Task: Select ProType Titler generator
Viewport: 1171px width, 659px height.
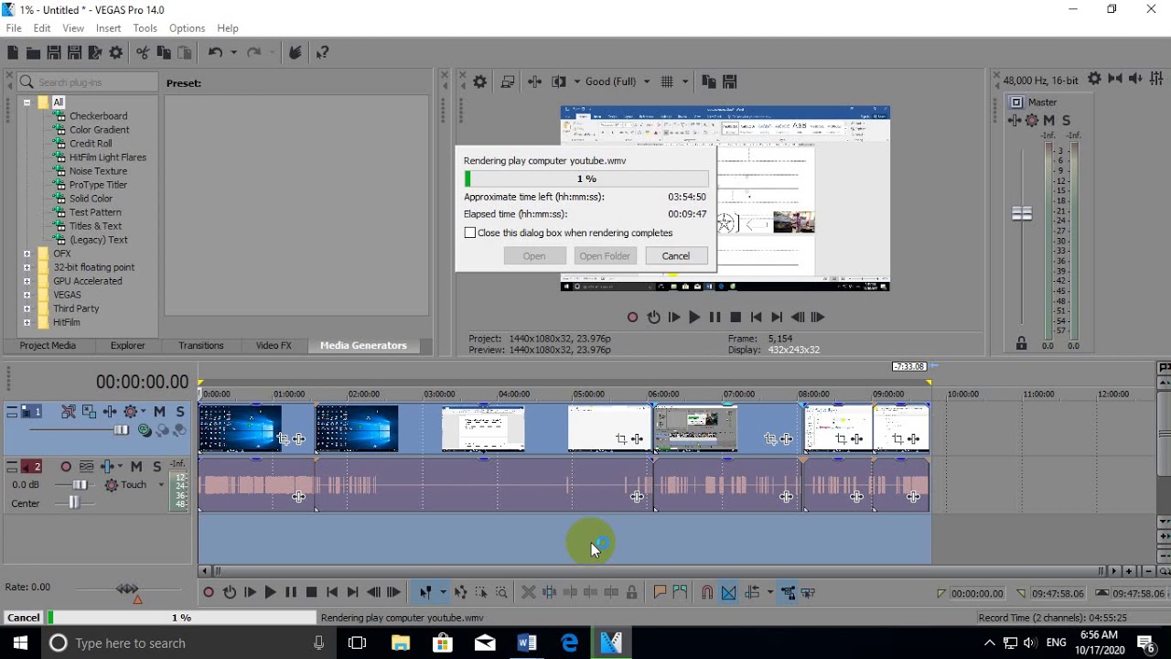Action: click(98, 185)
